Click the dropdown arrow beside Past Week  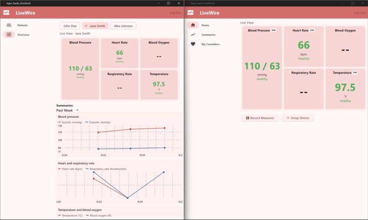pos(77,110)
